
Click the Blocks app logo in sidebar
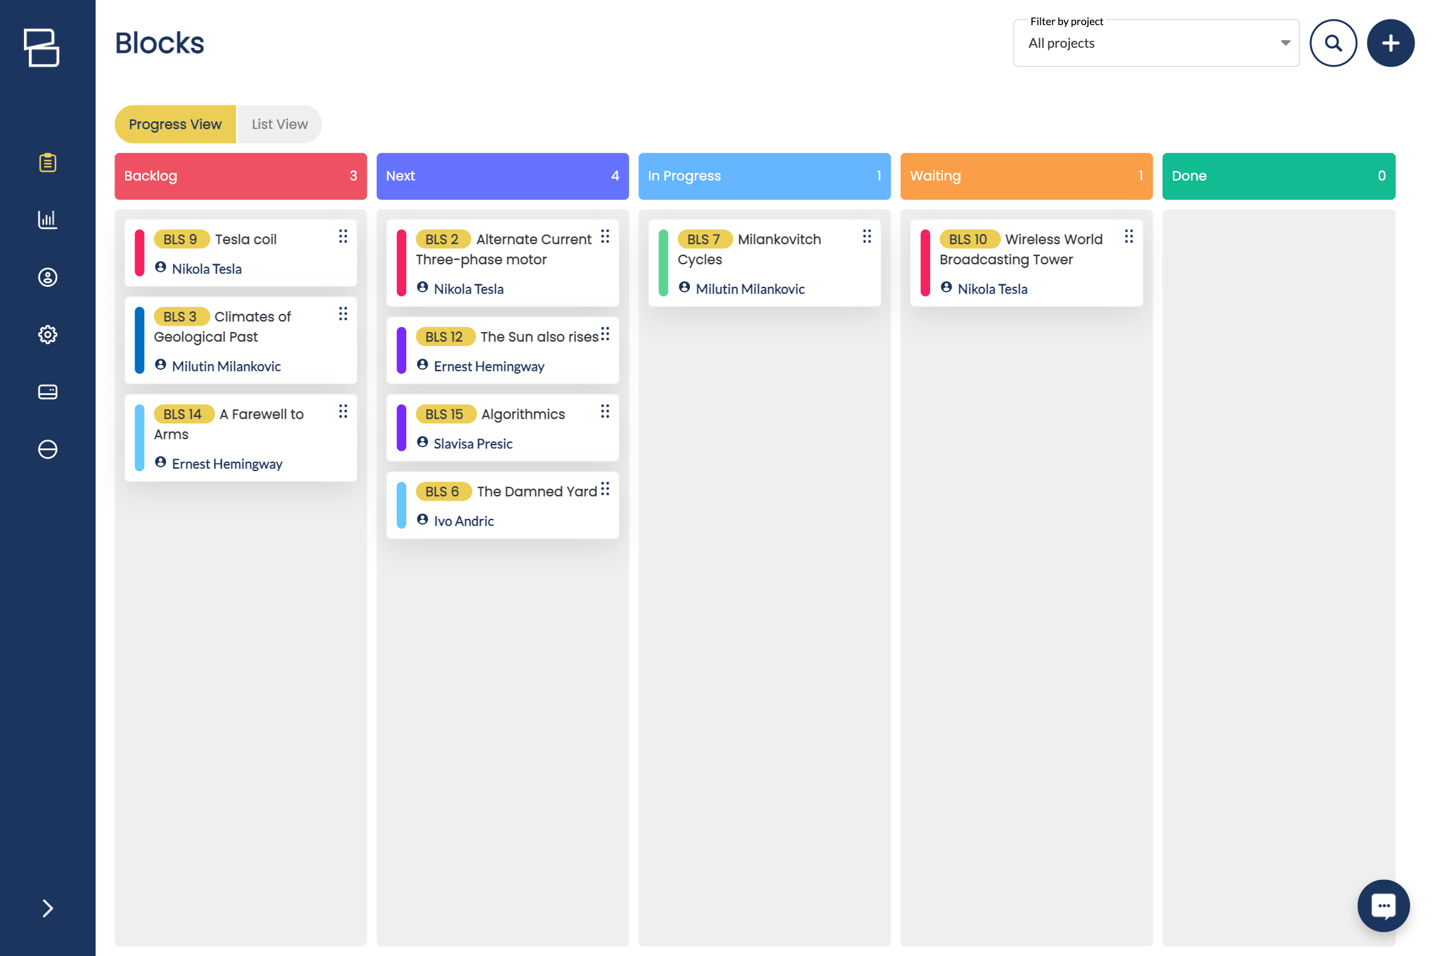(42, 47)
